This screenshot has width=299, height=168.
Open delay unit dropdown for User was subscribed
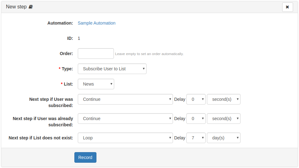224,99
